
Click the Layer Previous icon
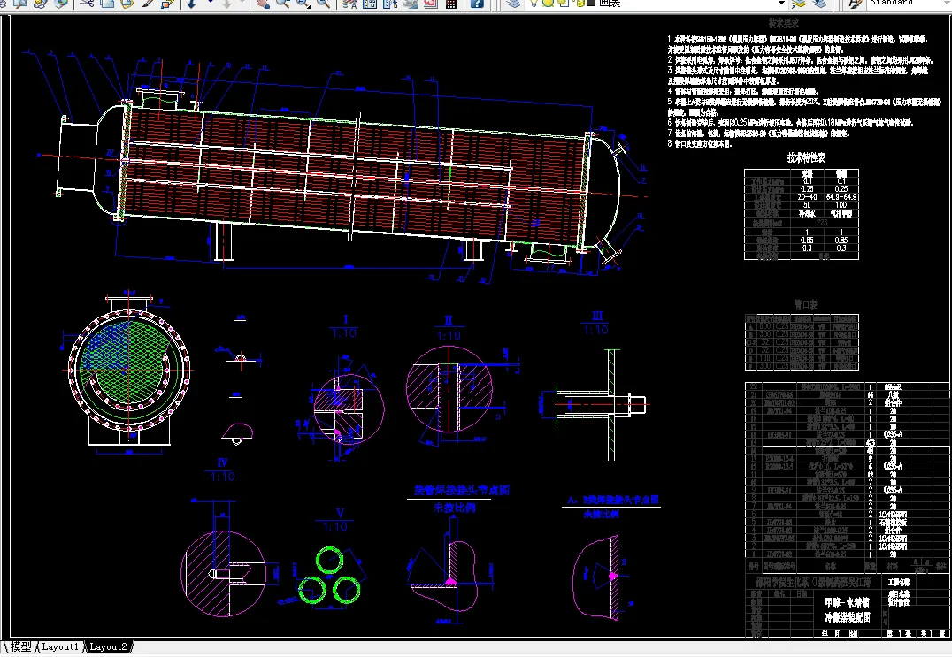(819, 3)
